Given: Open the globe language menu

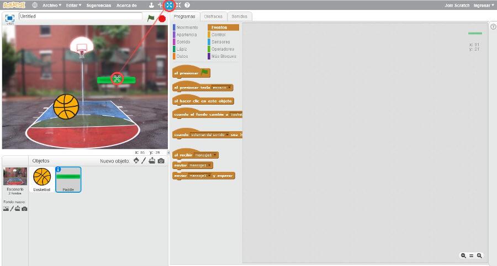Looking at the screenshot, I should pos(35,5).
